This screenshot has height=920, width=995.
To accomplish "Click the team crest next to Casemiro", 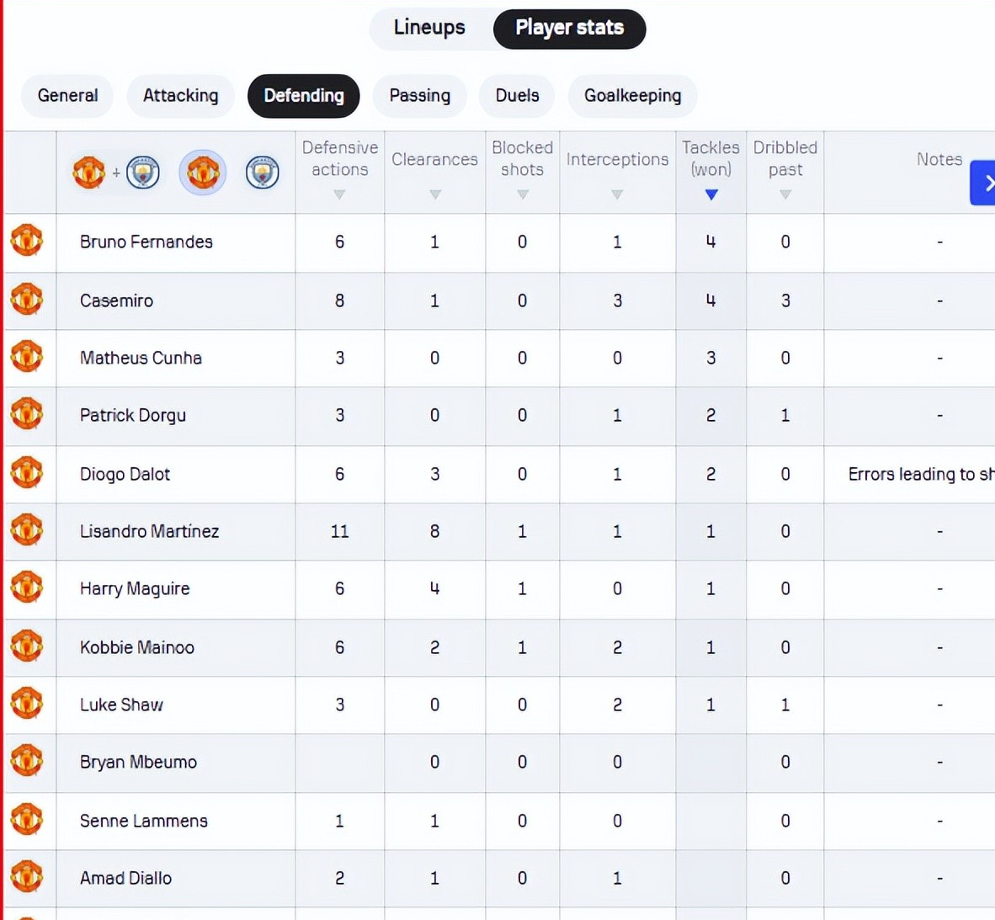I will [27, 300].
